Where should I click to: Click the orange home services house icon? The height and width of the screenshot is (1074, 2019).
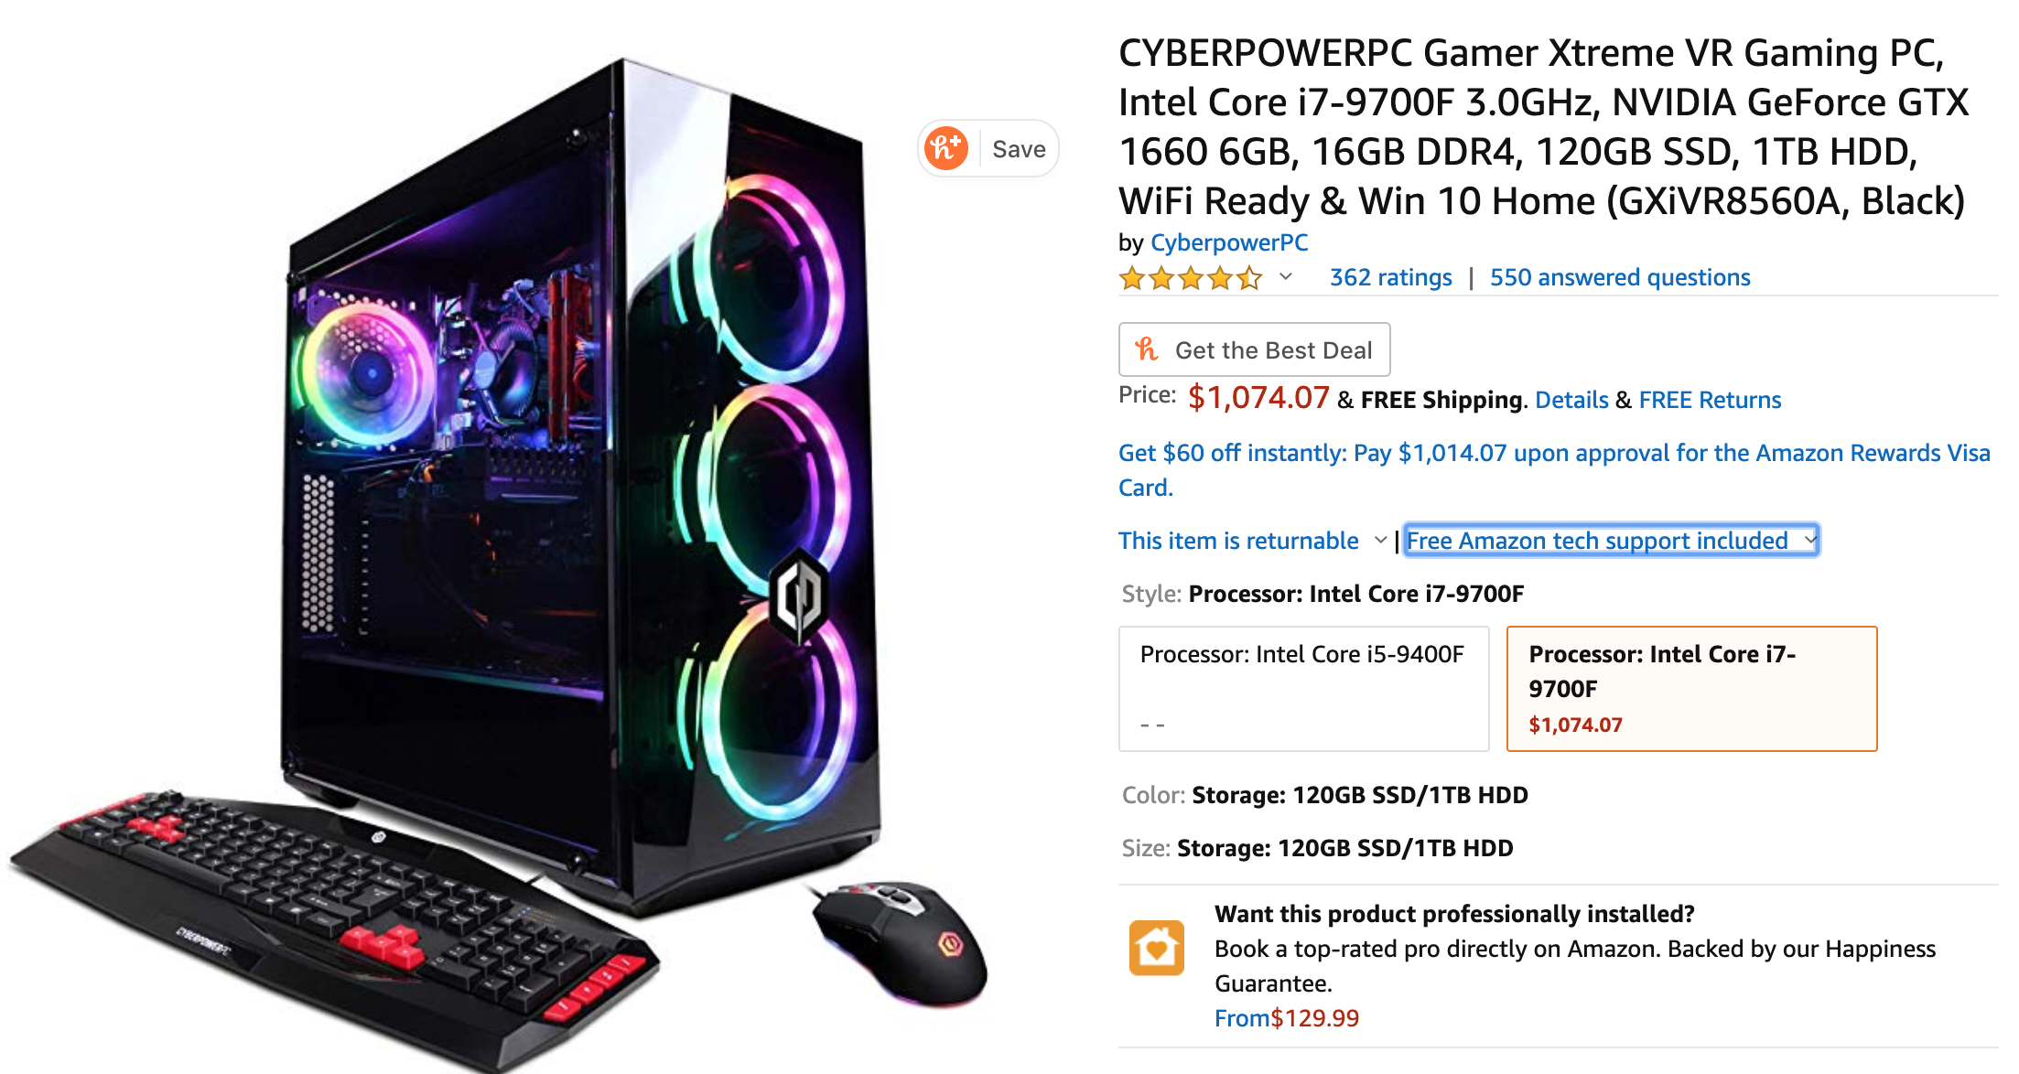point(1156,948)
